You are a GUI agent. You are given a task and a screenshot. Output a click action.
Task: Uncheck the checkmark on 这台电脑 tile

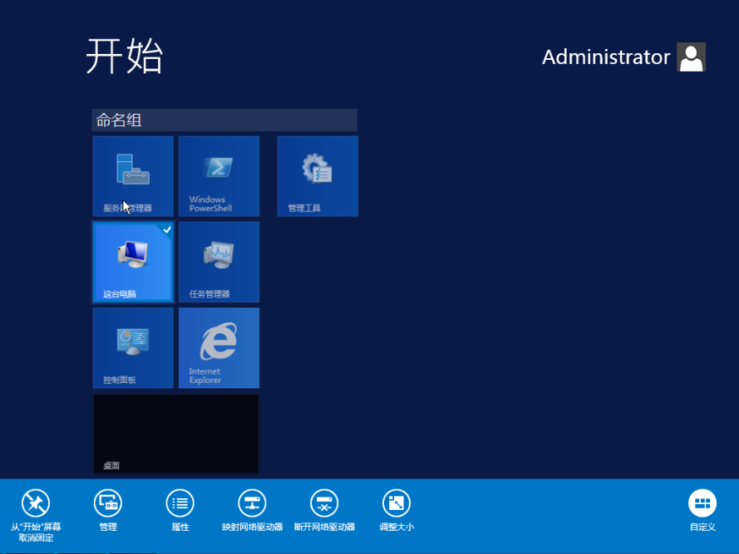[x=167, y=230]
